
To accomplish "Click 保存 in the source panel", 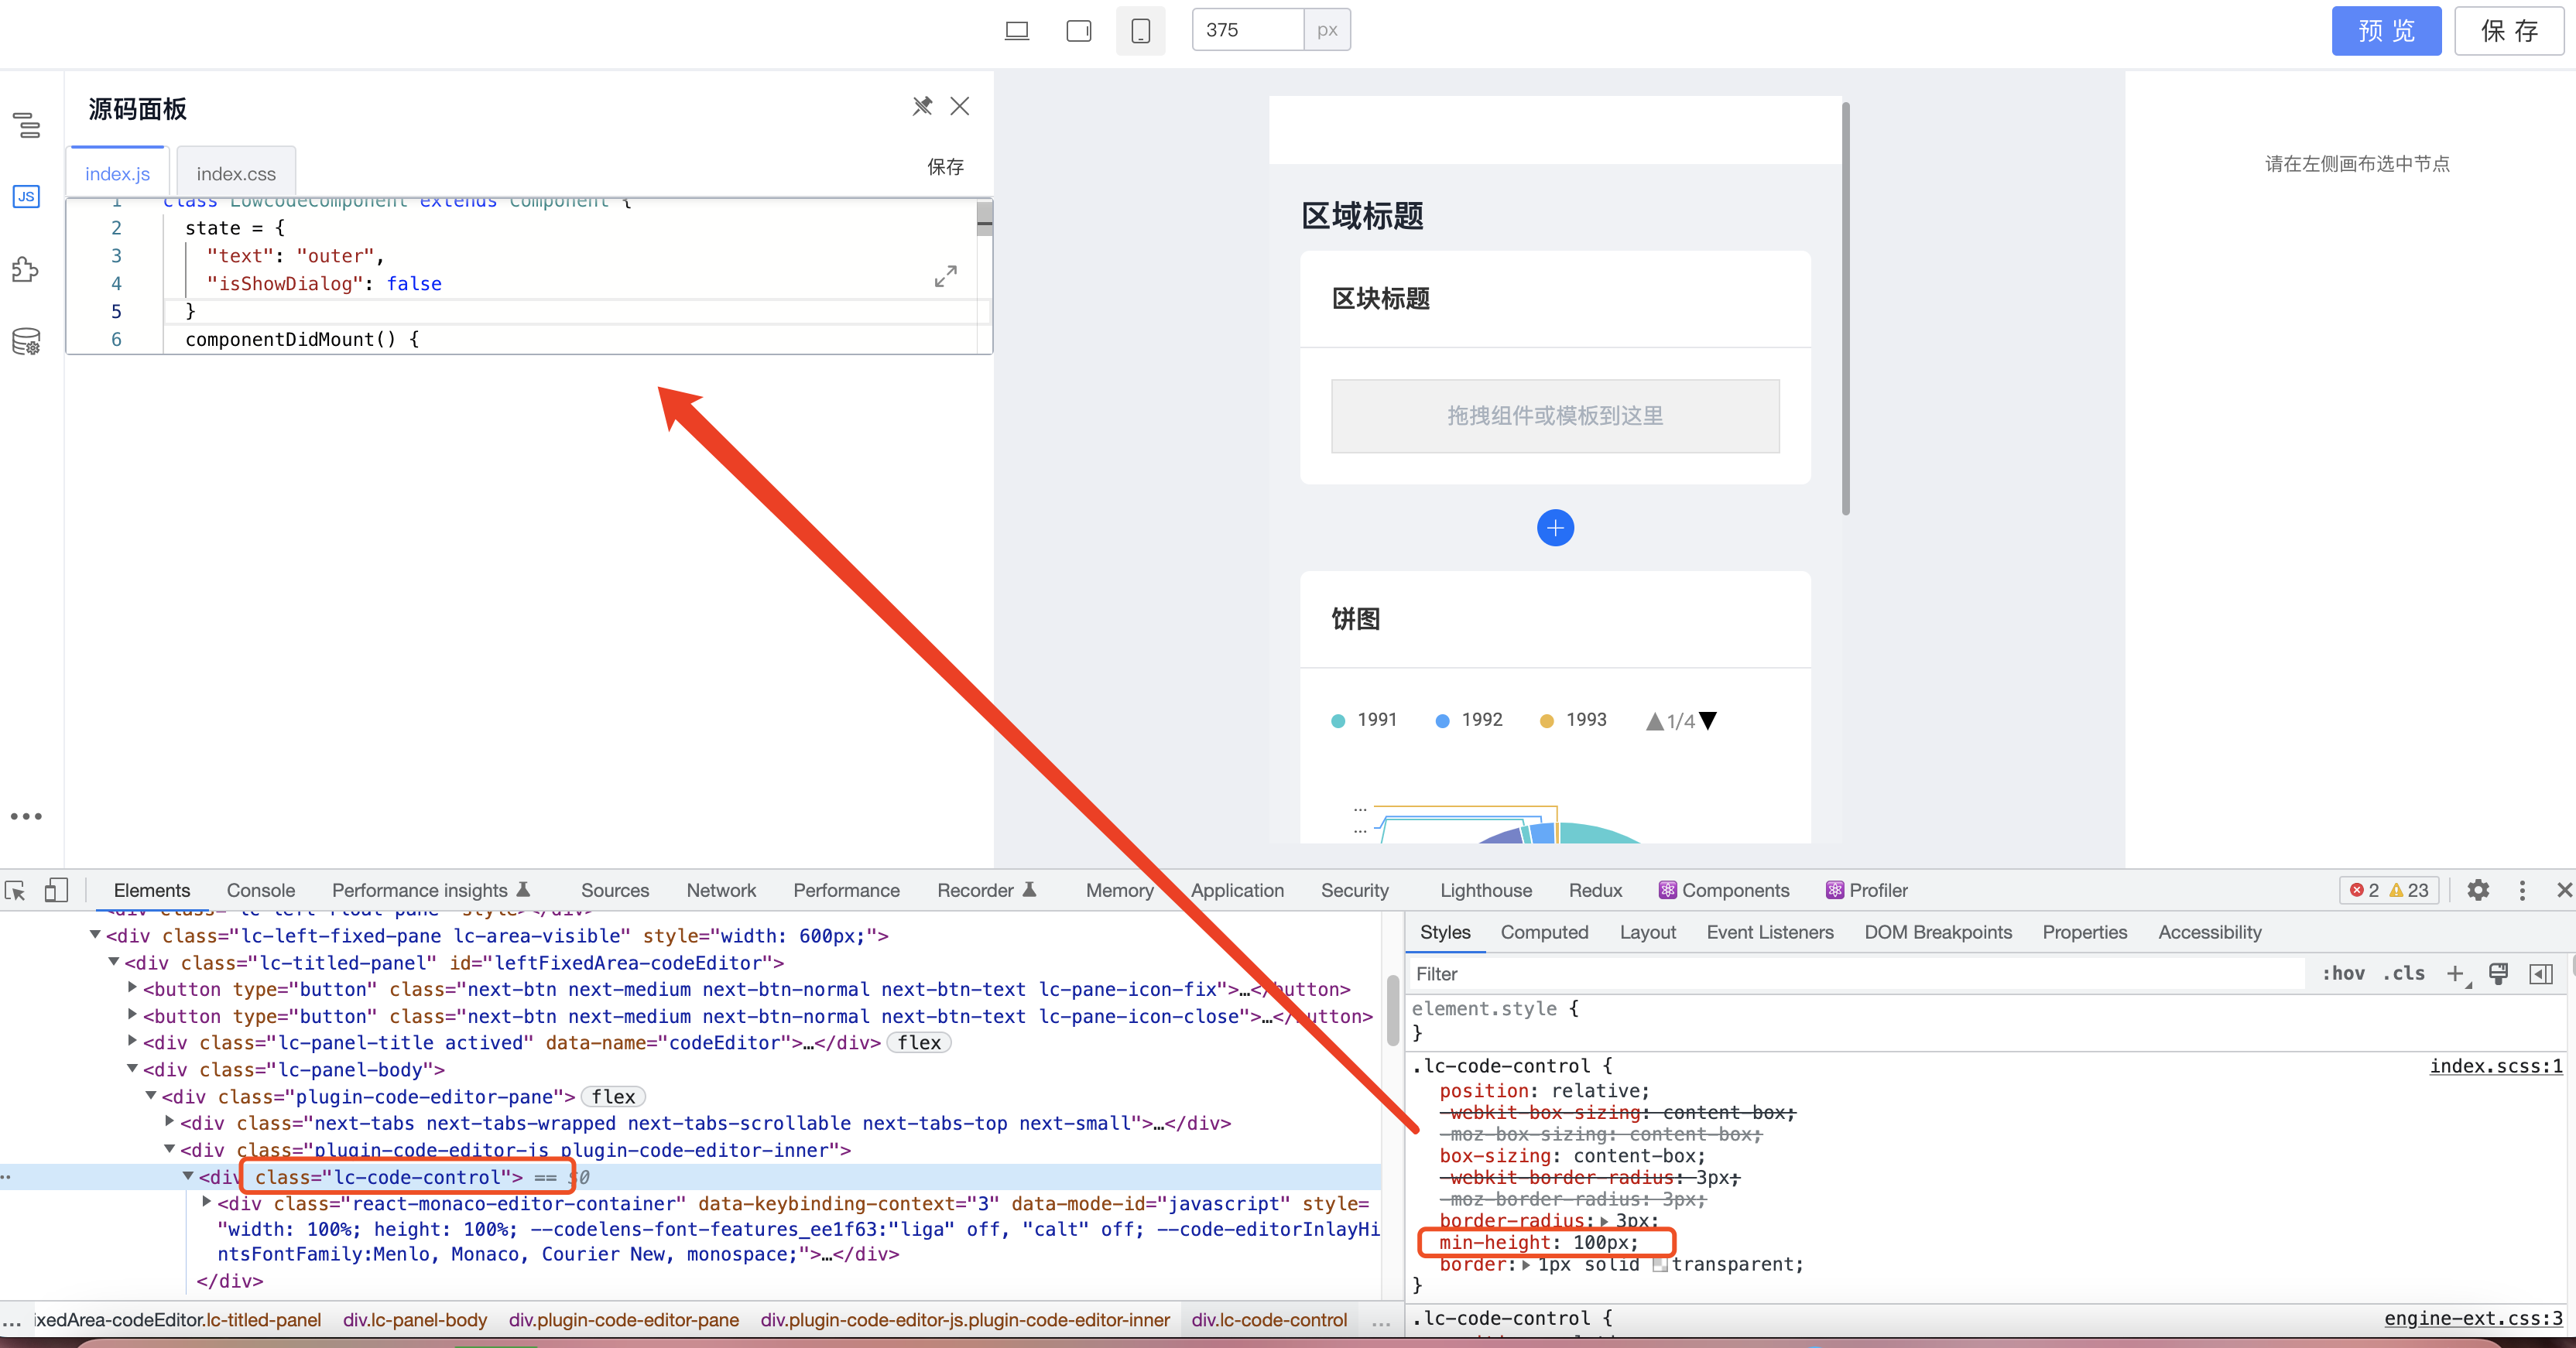I will (x=946, y=167).
